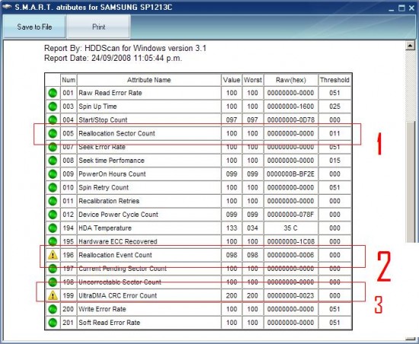Click green status icon for Seek time Perfomance
This screenshot has height=344, width=419.
coord(53,161)
